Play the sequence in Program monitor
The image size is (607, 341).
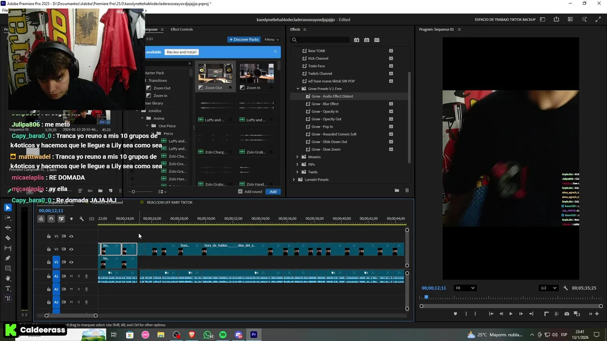click(x=511, y=314)
